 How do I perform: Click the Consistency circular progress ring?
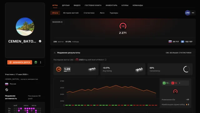187,69
